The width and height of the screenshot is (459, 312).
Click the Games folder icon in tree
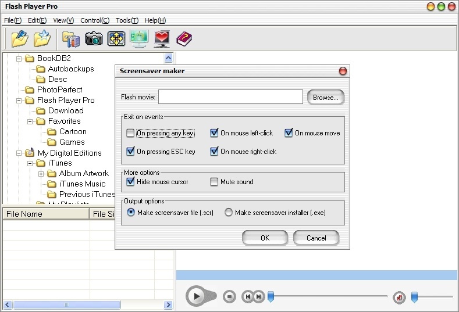tap(52, 142)
